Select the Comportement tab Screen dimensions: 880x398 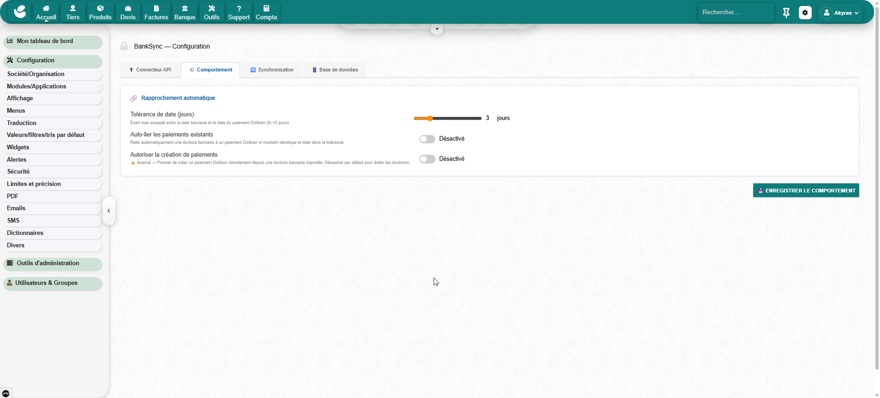pos(210,70)
